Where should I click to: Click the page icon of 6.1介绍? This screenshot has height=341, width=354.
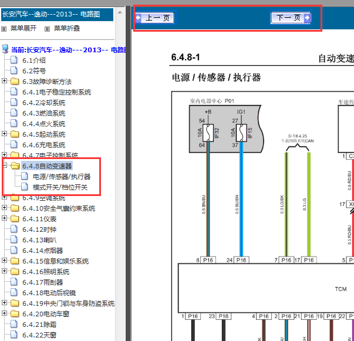pos(14,60)
